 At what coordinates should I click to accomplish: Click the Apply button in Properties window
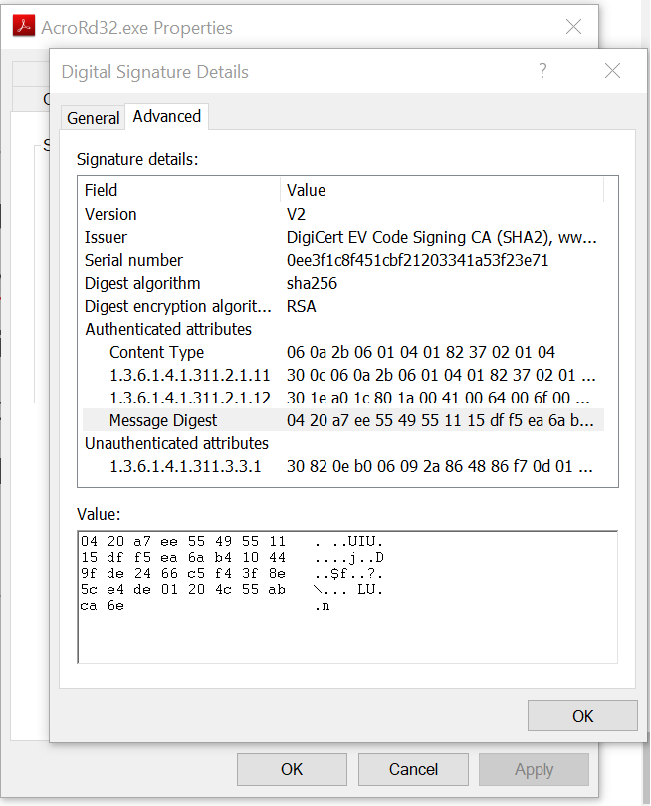point(534,769)
